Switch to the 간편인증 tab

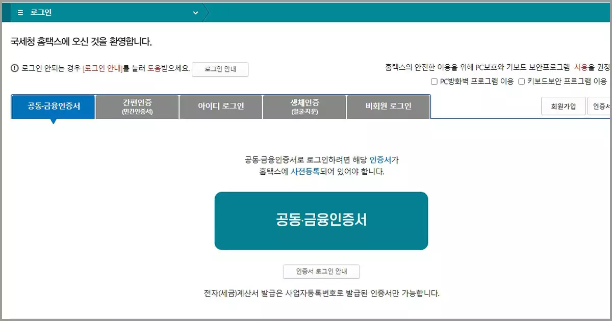[x=137, y=106]
